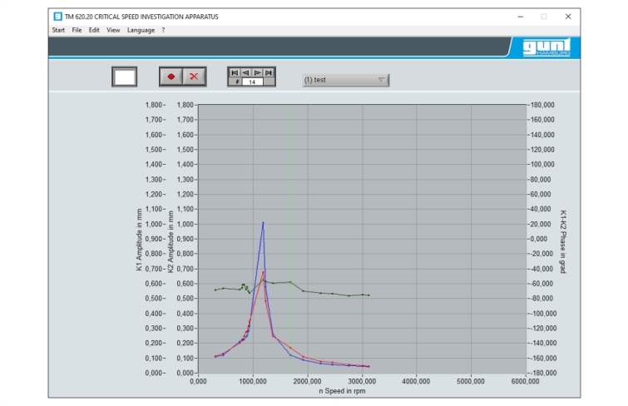This screenshot has width=628, height=406.
Task: Click the GUNT Hamburg logo
Action: pyautogui.click(x=546, y=47)
